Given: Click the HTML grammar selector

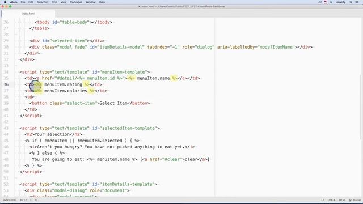Looking at the screenshot, I should click(342, 200).
